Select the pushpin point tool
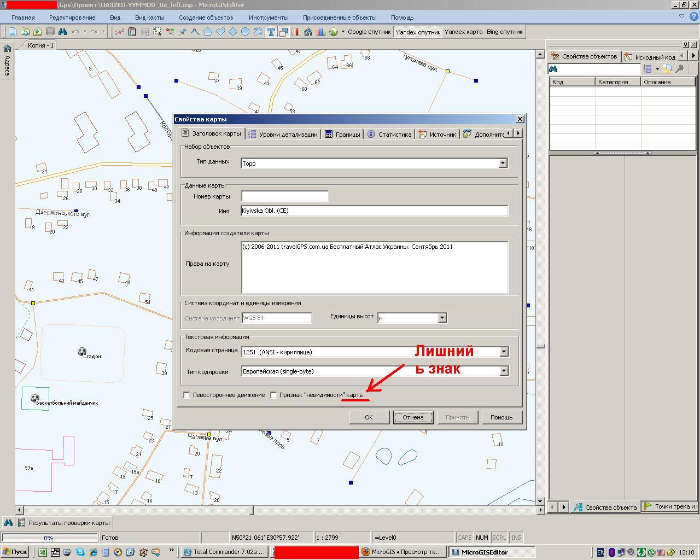The width and height of the screenshot is (700, 560). (x=183, y=32)
